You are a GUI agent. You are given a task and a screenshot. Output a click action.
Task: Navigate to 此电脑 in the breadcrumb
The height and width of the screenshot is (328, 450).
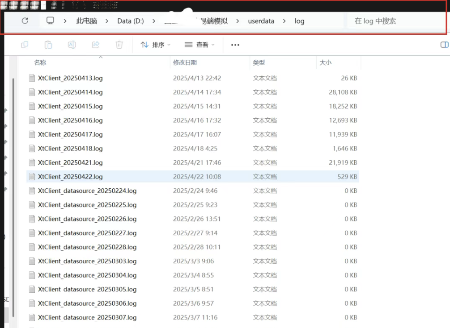pos(86,21)
